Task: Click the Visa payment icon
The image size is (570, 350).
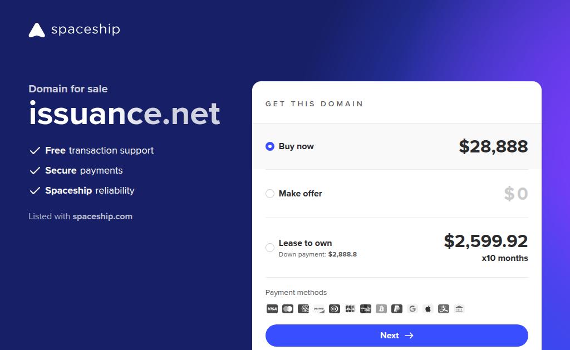Action: click(x=272, y=309)
